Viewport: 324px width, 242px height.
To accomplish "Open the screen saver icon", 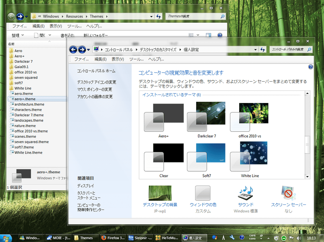I will (x=288, y=193).
